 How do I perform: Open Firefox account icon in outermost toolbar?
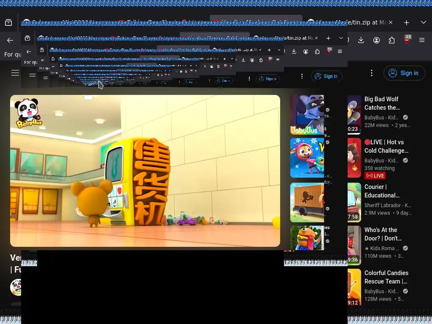coord(376,40)
